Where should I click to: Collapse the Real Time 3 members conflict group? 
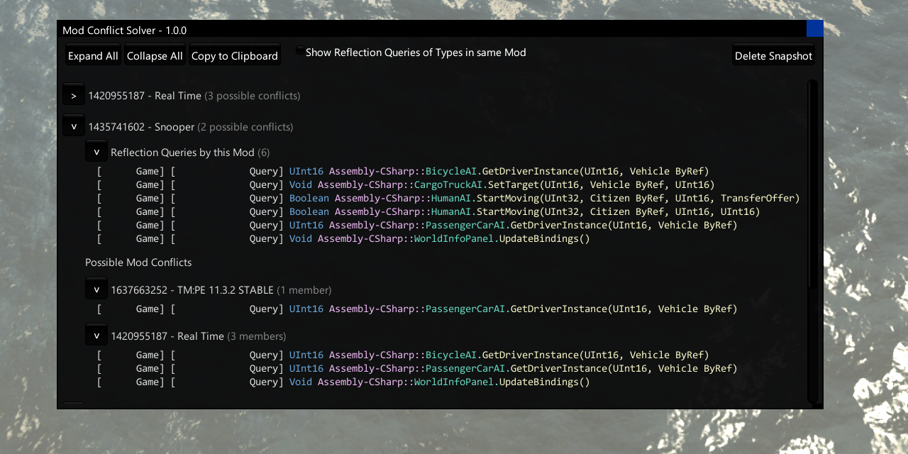pos(96,334)
